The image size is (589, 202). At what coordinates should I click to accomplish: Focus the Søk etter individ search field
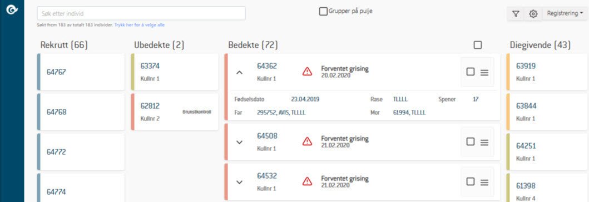click(x=141, y=13)
